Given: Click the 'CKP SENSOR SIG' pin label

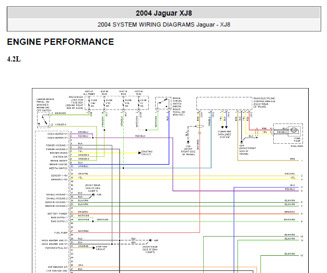Looking at the screenshot, I should point(57,267).
